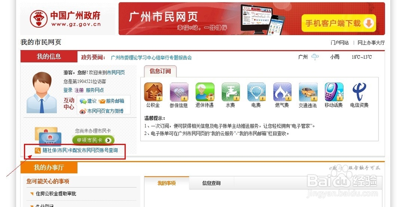The width and height of the screenshot is (400, 207).
Task: Click the citizen card image
Action: 48,137
